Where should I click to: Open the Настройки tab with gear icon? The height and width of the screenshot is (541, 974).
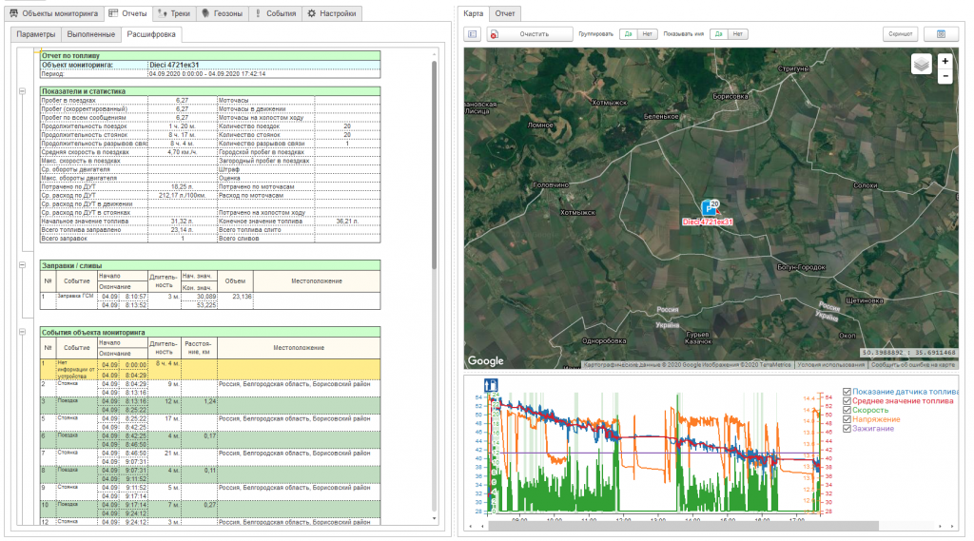point(331,14)
